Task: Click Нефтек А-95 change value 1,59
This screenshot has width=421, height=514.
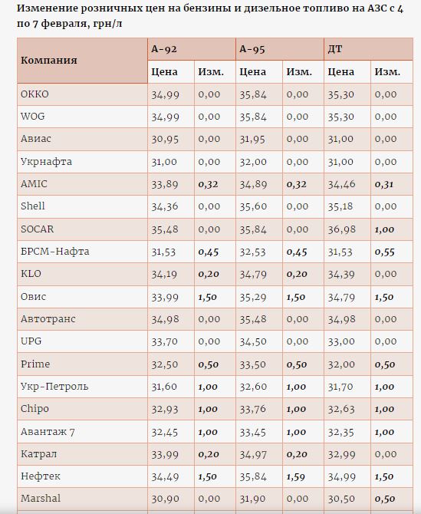Action: tap(296, 476)
